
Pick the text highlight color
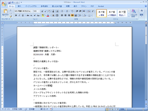[43, 15]
